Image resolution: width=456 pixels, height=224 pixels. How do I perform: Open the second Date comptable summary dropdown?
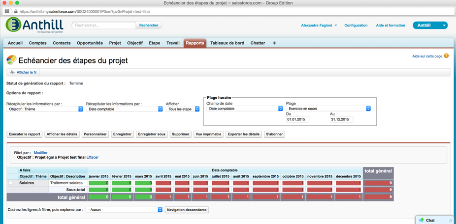click(x=124, y=109)
